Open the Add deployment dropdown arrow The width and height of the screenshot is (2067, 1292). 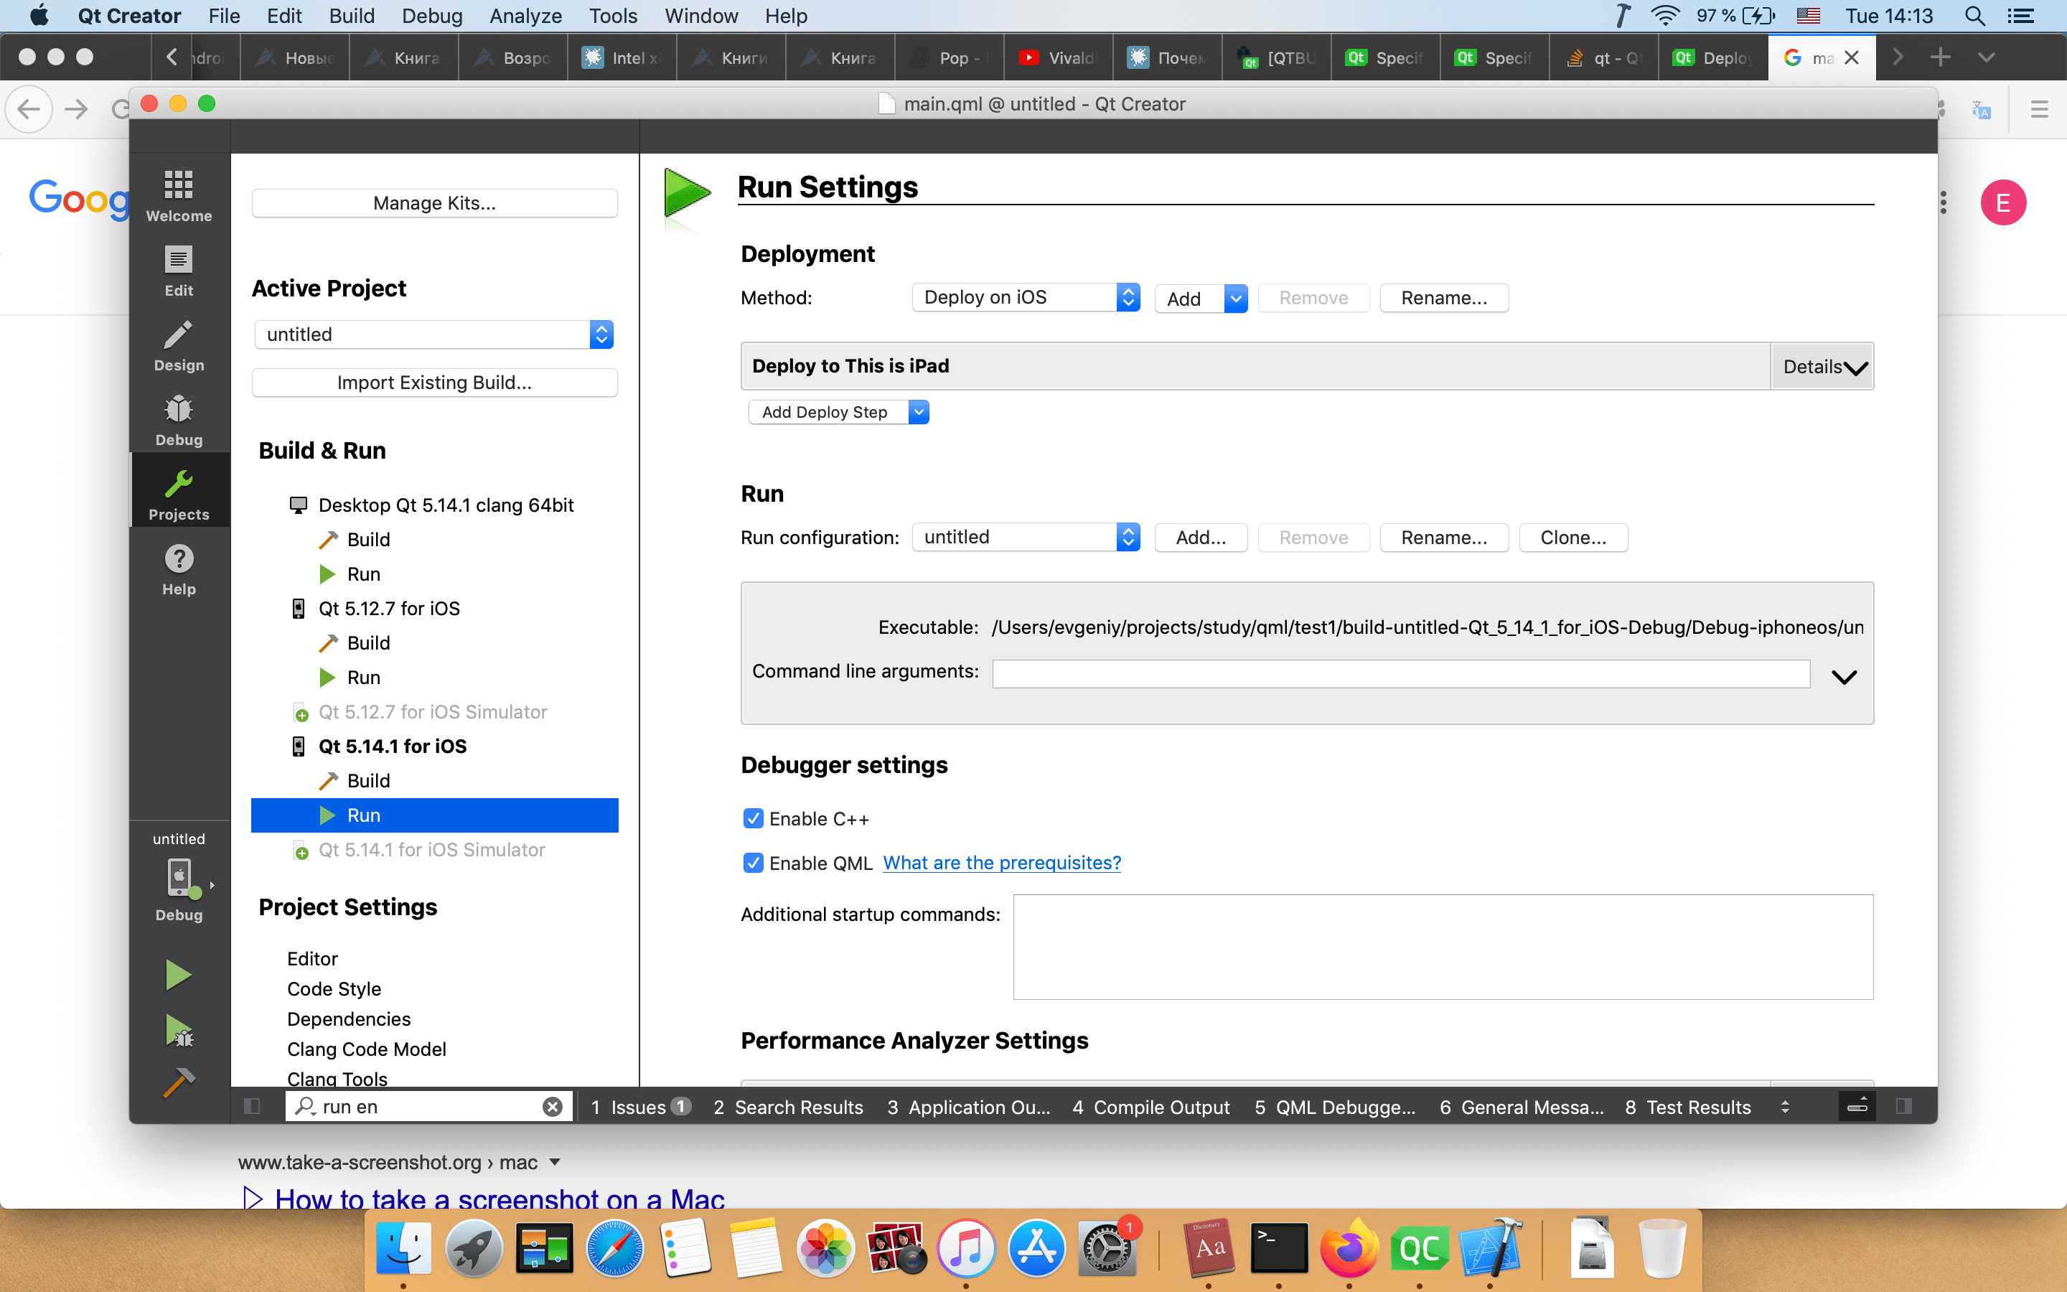point(1236,298)
